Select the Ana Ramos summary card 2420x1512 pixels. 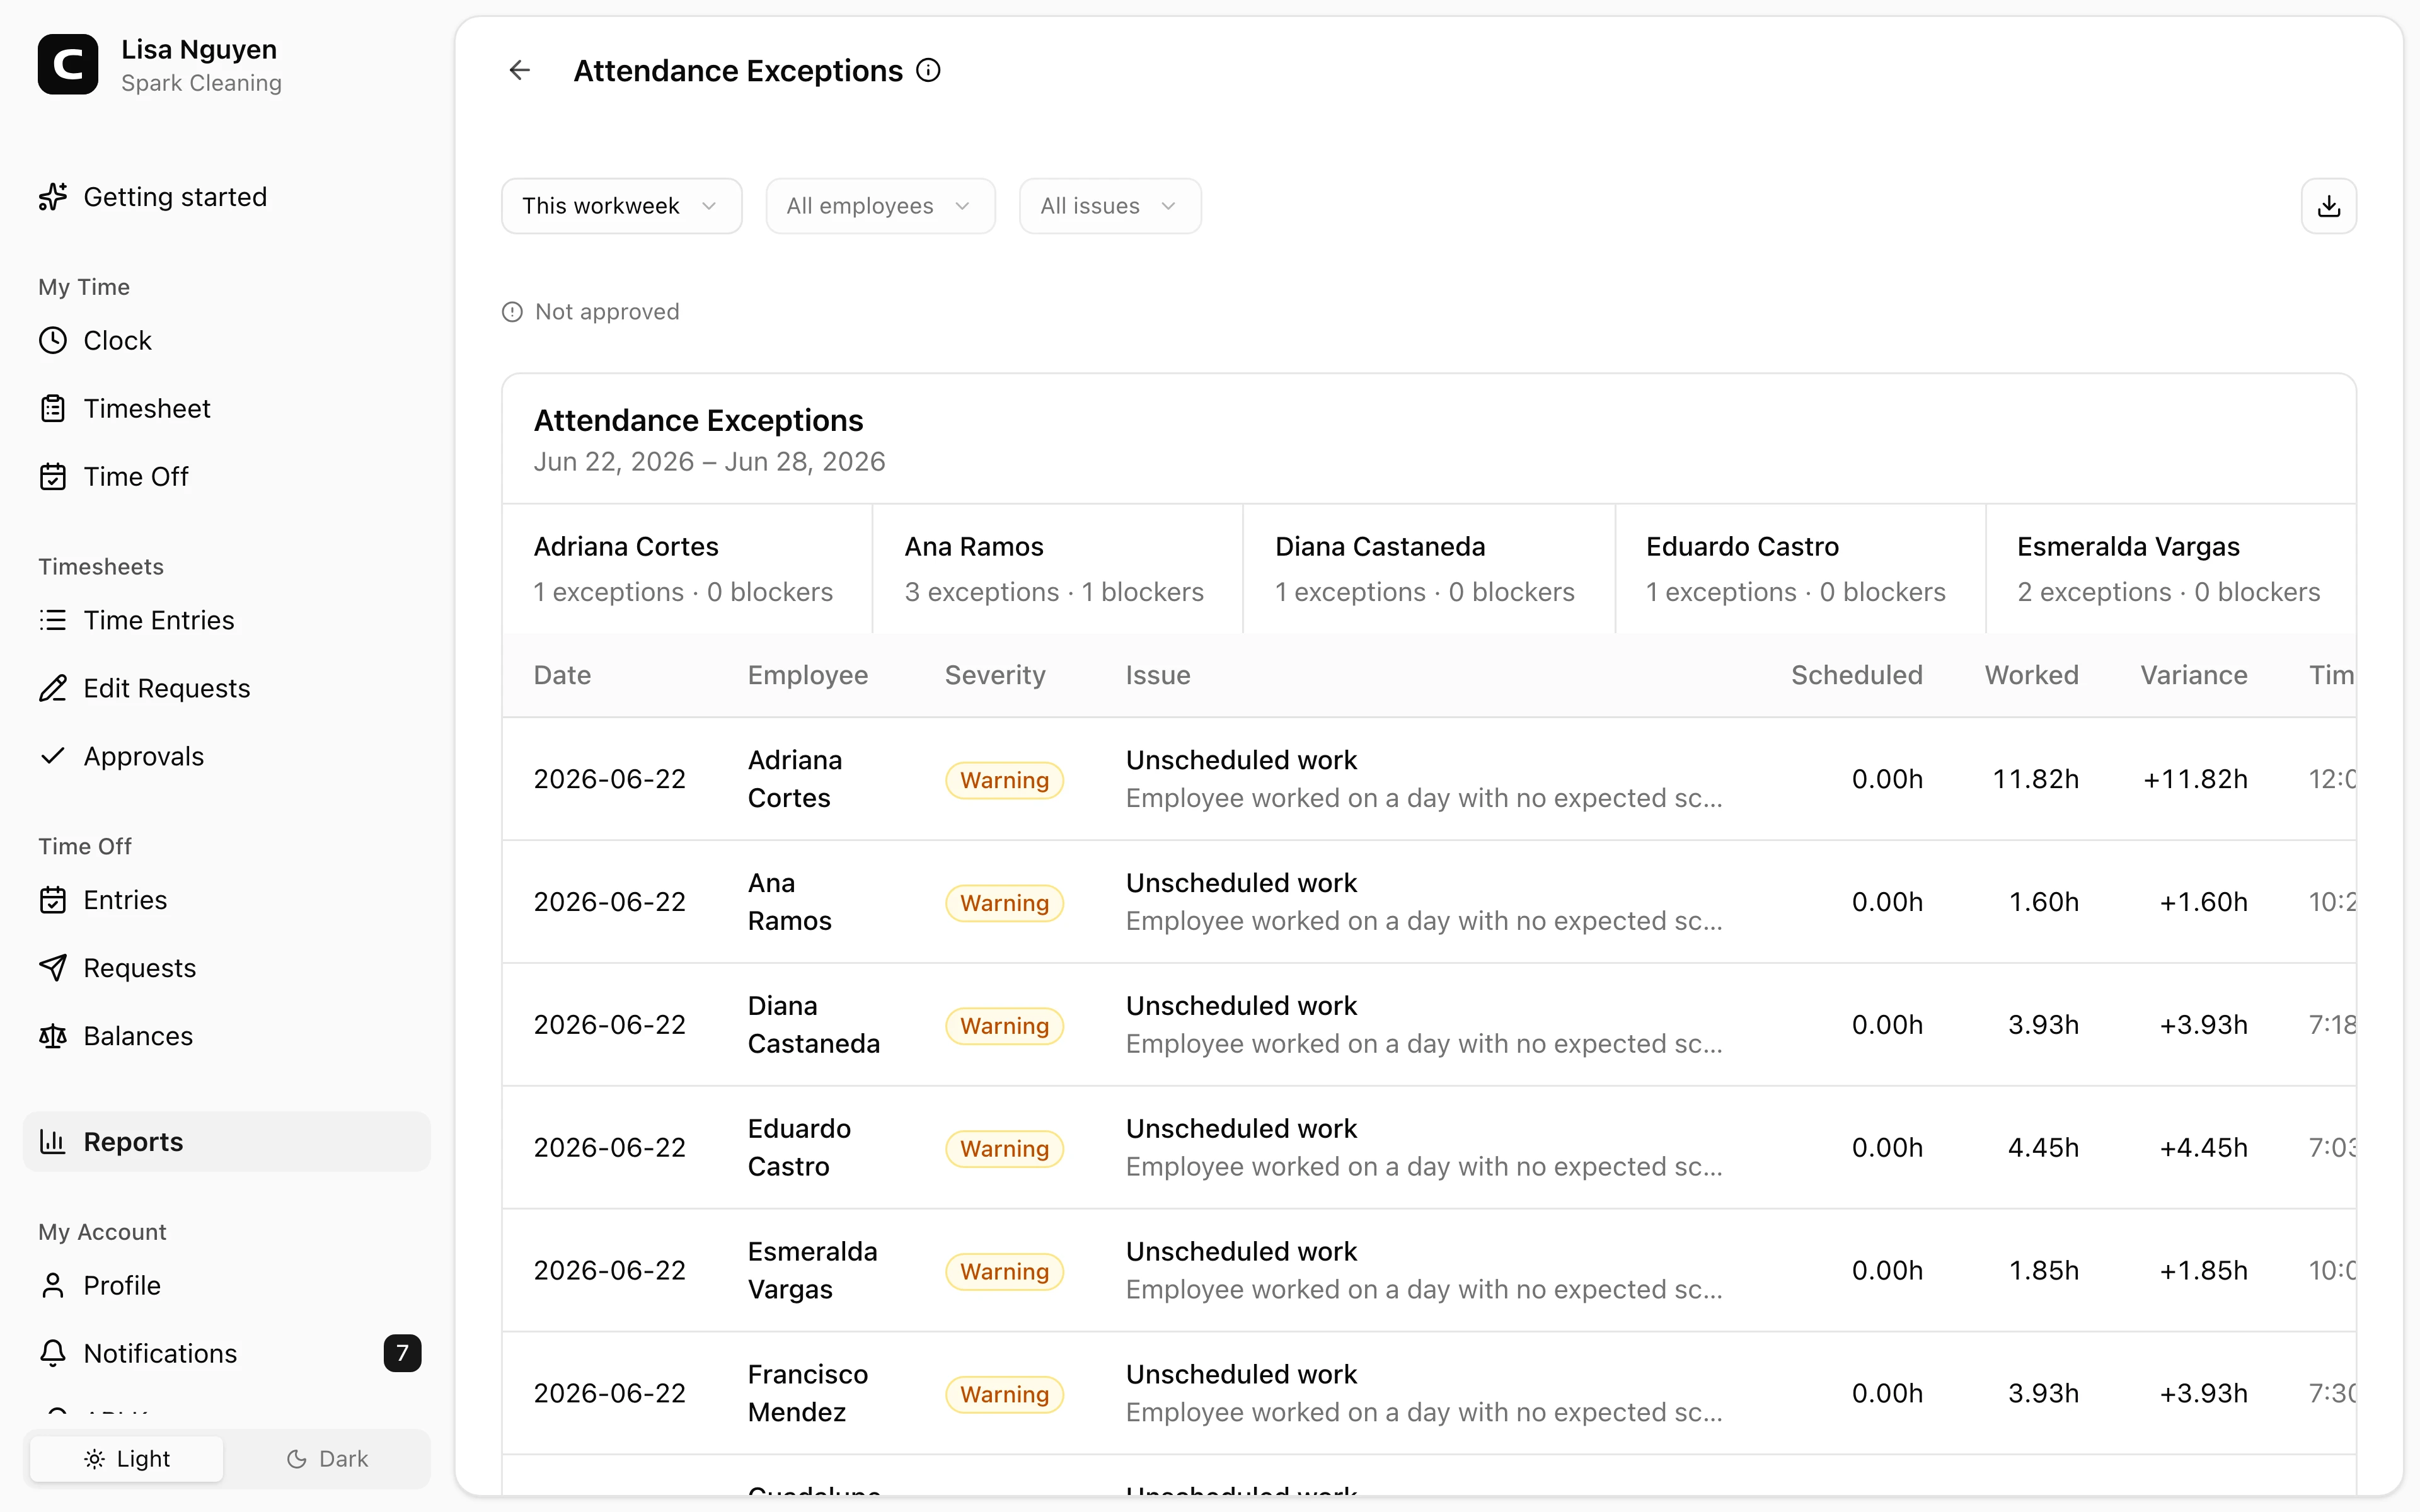[x=1058, y=569]
